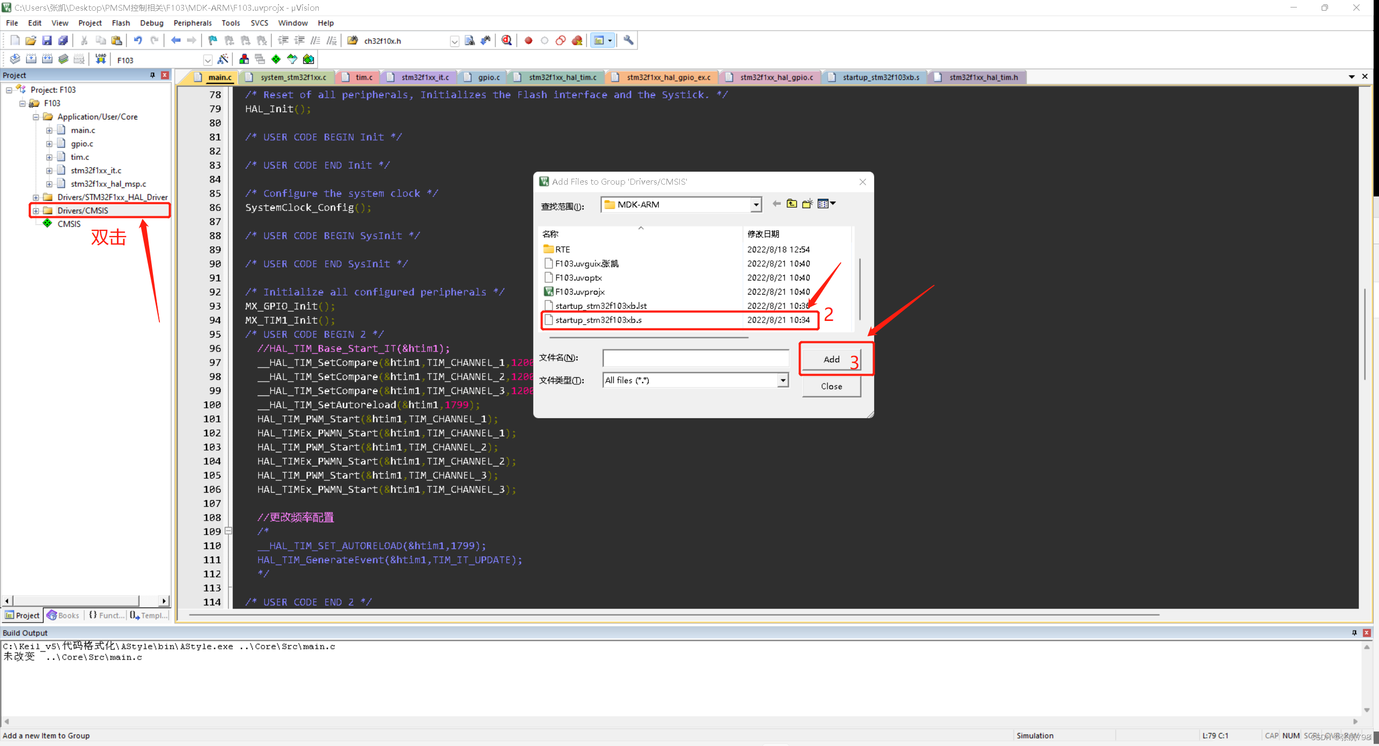Screen dimensions: 1379x746
Task: Comment selection toolbar icon
Action: pos(316,40)
